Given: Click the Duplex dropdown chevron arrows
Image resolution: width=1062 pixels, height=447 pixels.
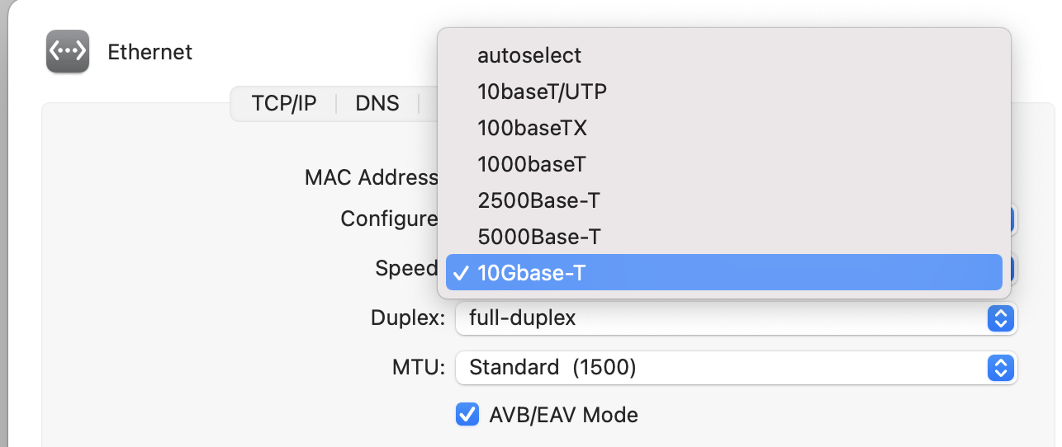Looking at the screenshot, I should tap(1000, 318).
